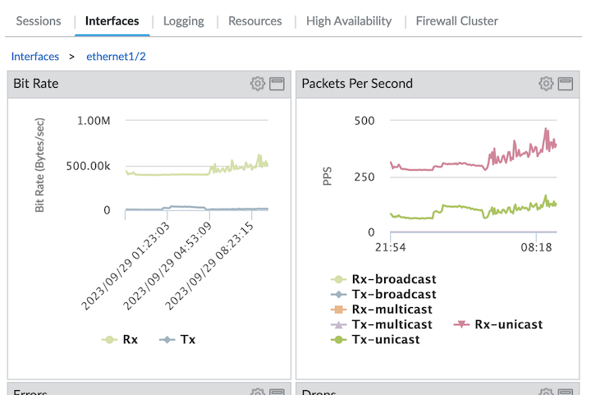Viewport: 591px width, 395px height.
Task: Go to the Resources tab
Action: (x=254, y=21)
